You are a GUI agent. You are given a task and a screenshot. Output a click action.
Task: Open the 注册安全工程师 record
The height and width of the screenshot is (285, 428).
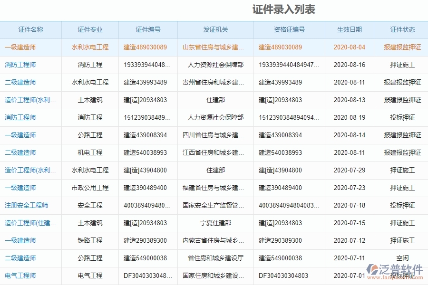tap(25, 205)
